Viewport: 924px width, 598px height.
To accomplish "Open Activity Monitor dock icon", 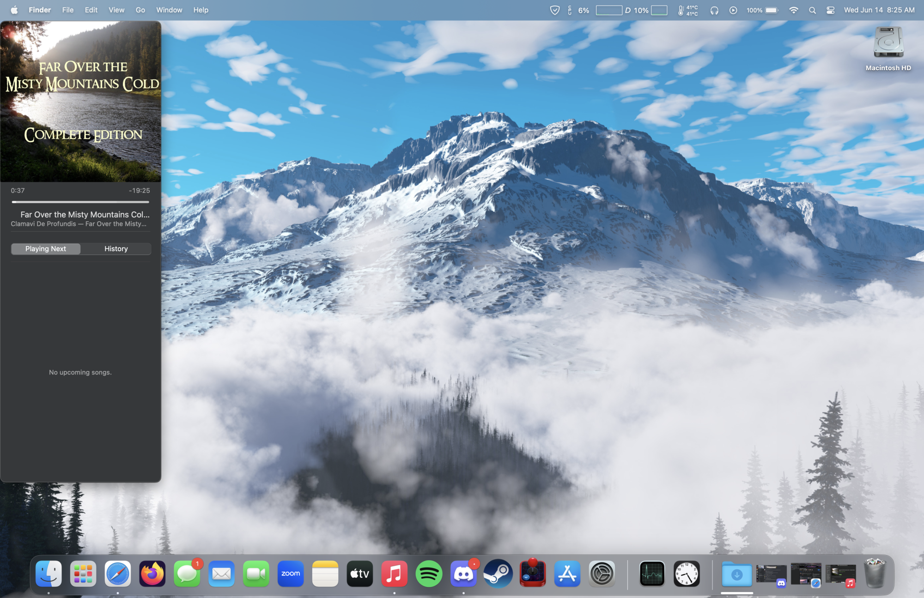I will click(x=652, y=574).
